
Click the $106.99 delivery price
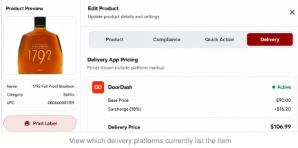pyautogui.click(x=280, y=127)
